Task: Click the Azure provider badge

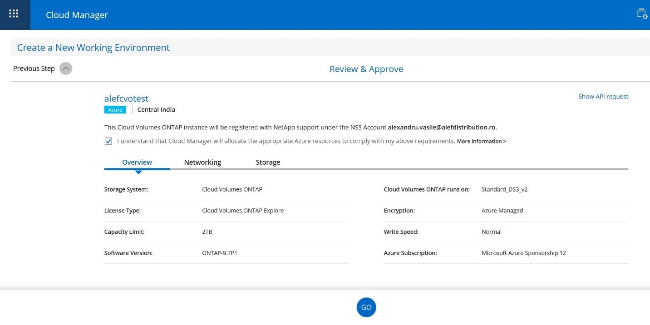Action: 115,110
